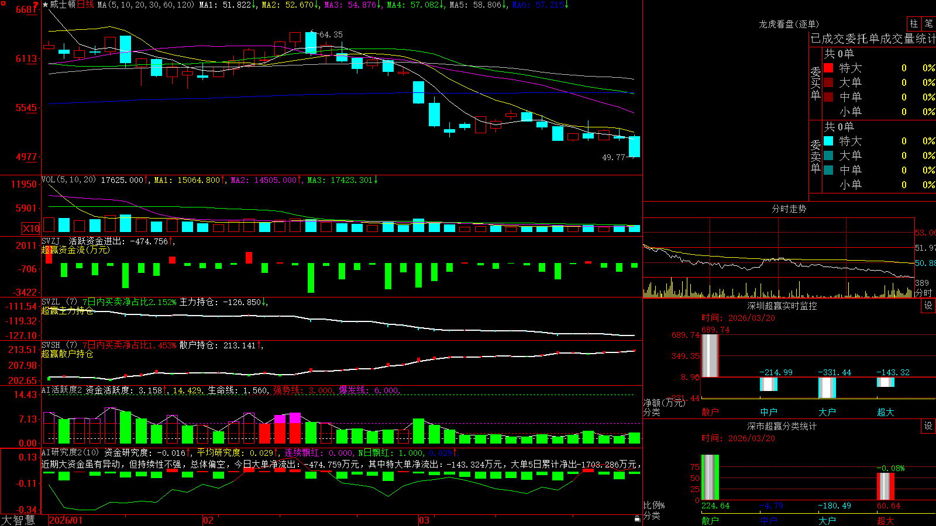Click the 超赢资金流(万元) label

click(x=75, y=250)
